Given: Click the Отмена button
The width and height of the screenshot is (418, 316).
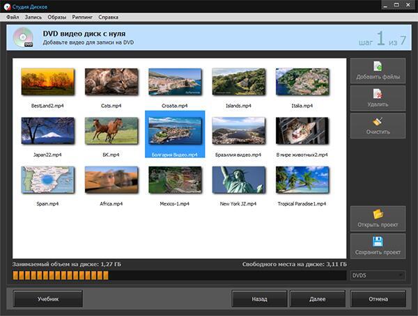Looking at the screenshot, I should point(378,299).
